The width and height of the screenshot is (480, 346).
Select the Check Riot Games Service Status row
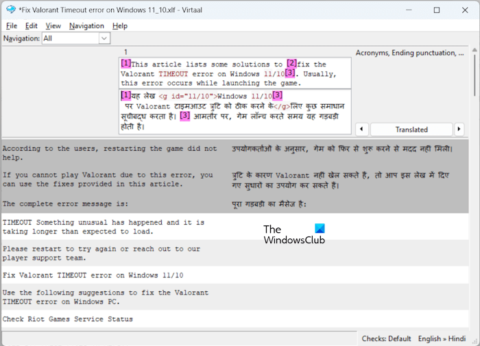(x=235, y=319)
